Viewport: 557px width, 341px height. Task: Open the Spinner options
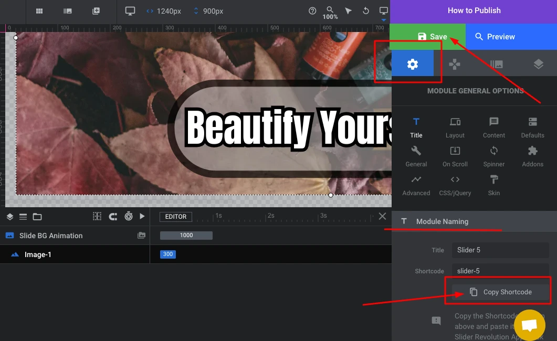pos(494,156)
